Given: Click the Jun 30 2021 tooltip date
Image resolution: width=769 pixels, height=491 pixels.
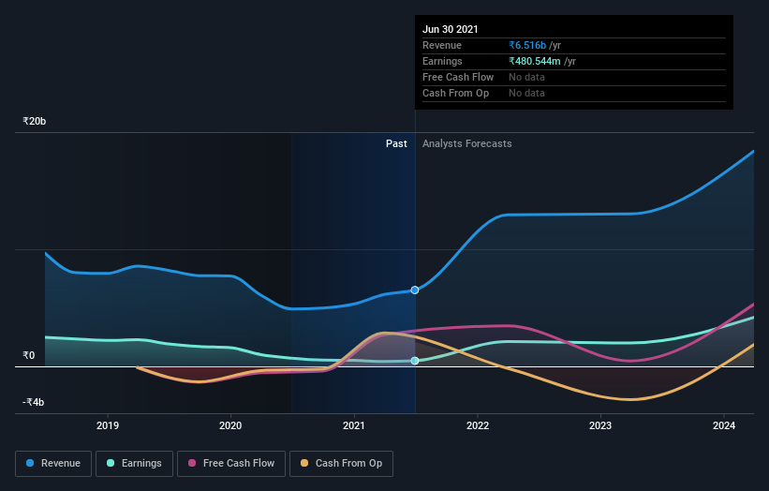Looking at the screenshot, I should pyautogui.click(x=451, y=29).
